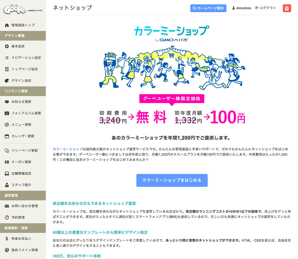
Task: Click the globe icon for 独自ドメイン取得
Action: pos(7,250)
